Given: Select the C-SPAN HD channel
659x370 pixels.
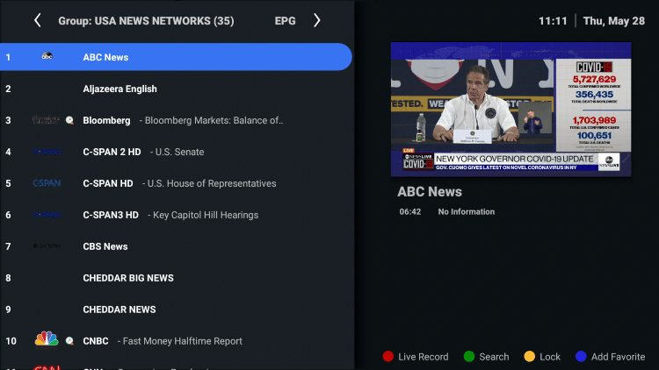Looking at the screenshot, I should click(x=108, y=183).
